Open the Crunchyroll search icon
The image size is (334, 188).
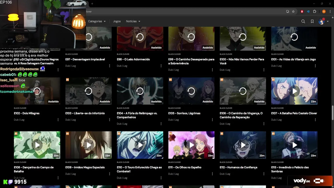point(303,21)
